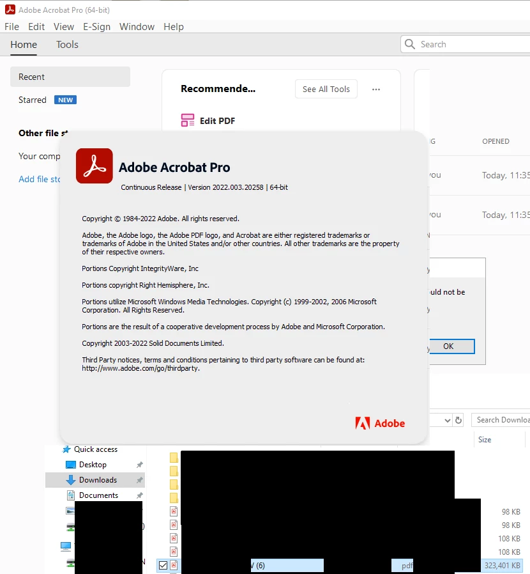This screenshot has width=530, height=574.
Task: Open the three-dot menu beside See All Tools
Action: (x=376, y=89)
